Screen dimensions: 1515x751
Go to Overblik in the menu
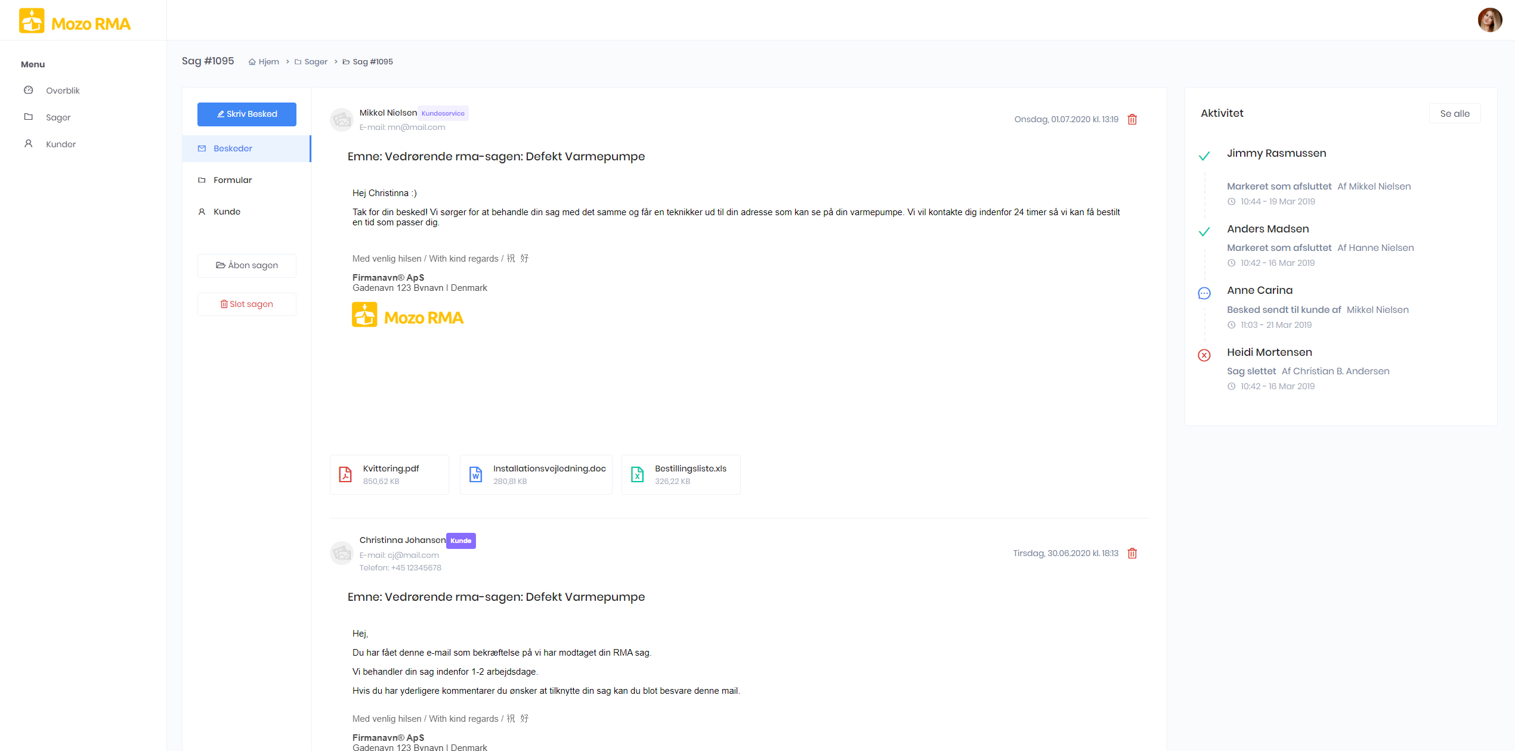[x=62, y=91]
